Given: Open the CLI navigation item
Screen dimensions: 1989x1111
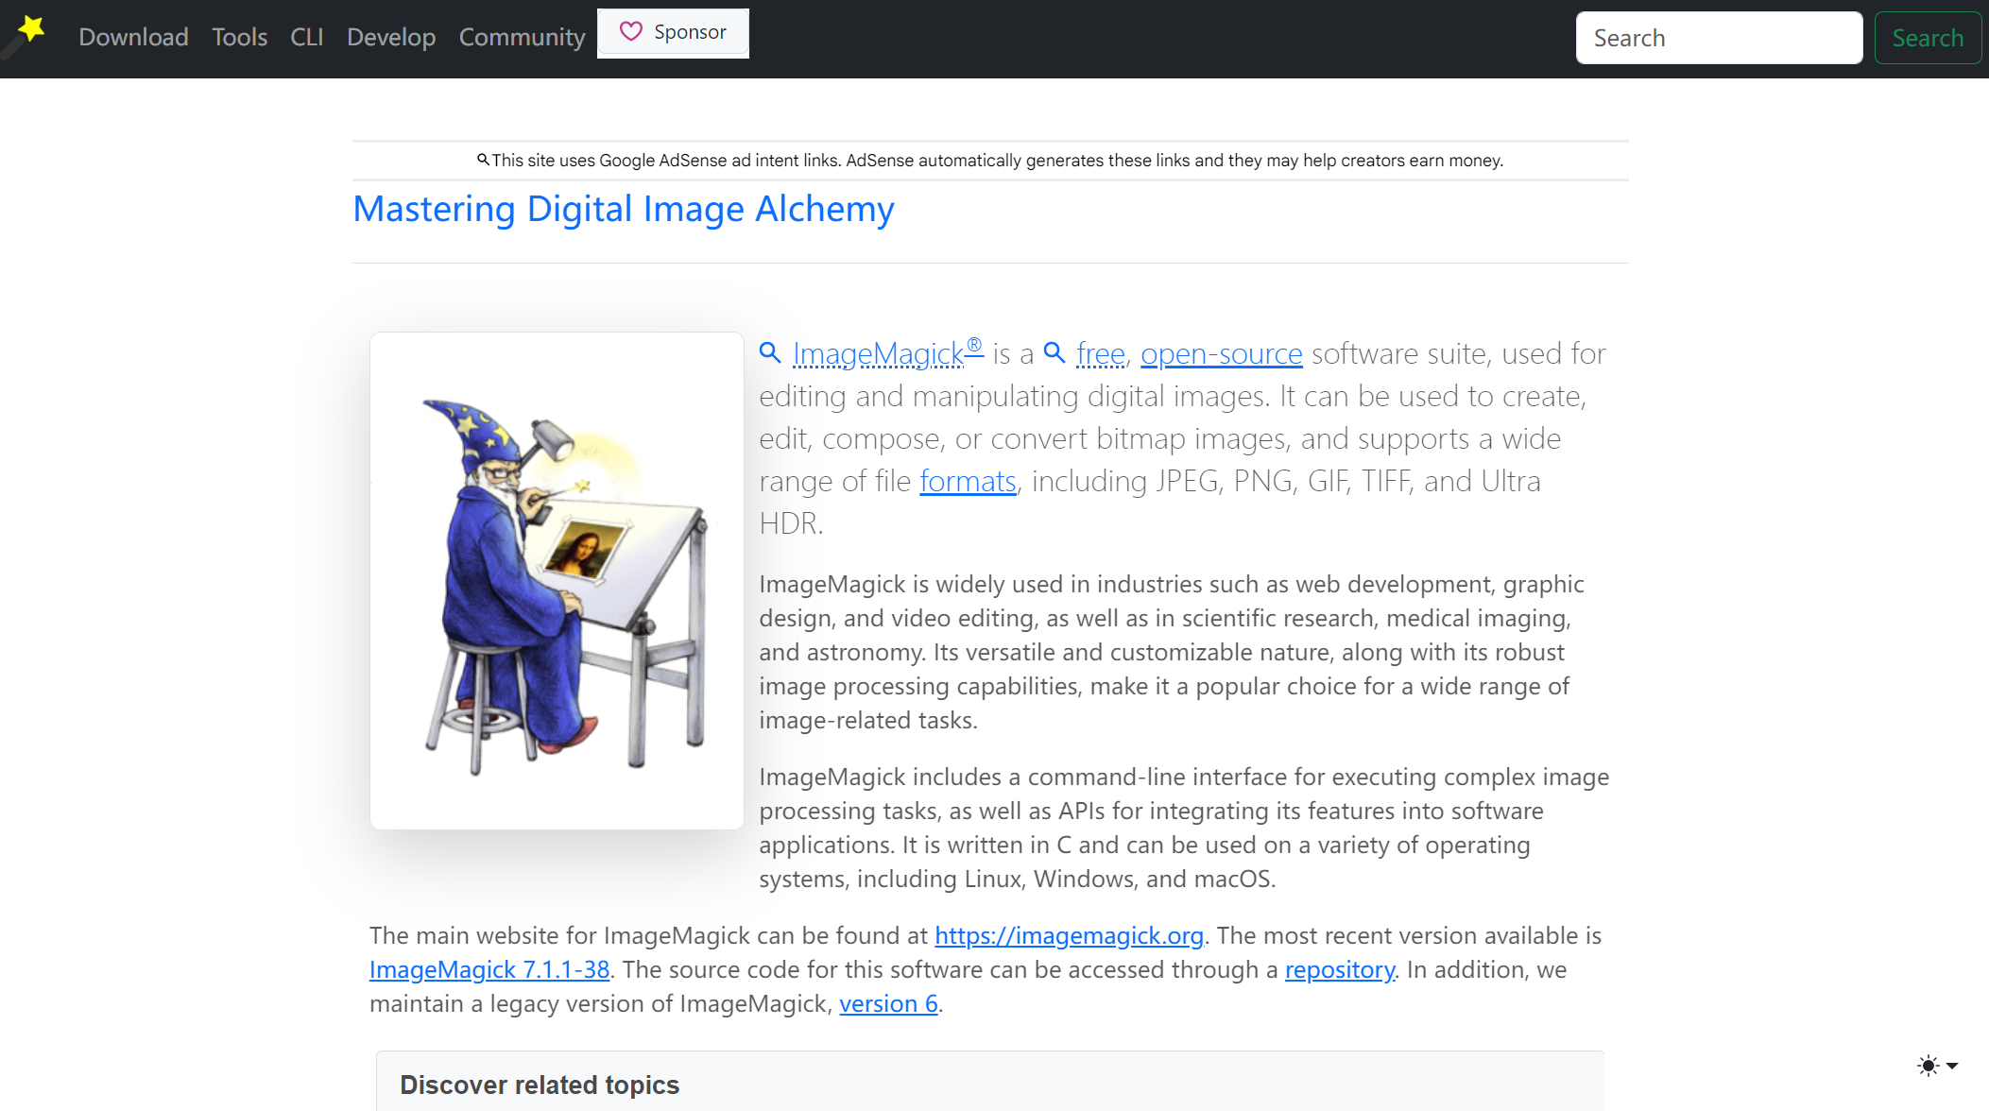Looking at the screenshot, I should 306,37.
